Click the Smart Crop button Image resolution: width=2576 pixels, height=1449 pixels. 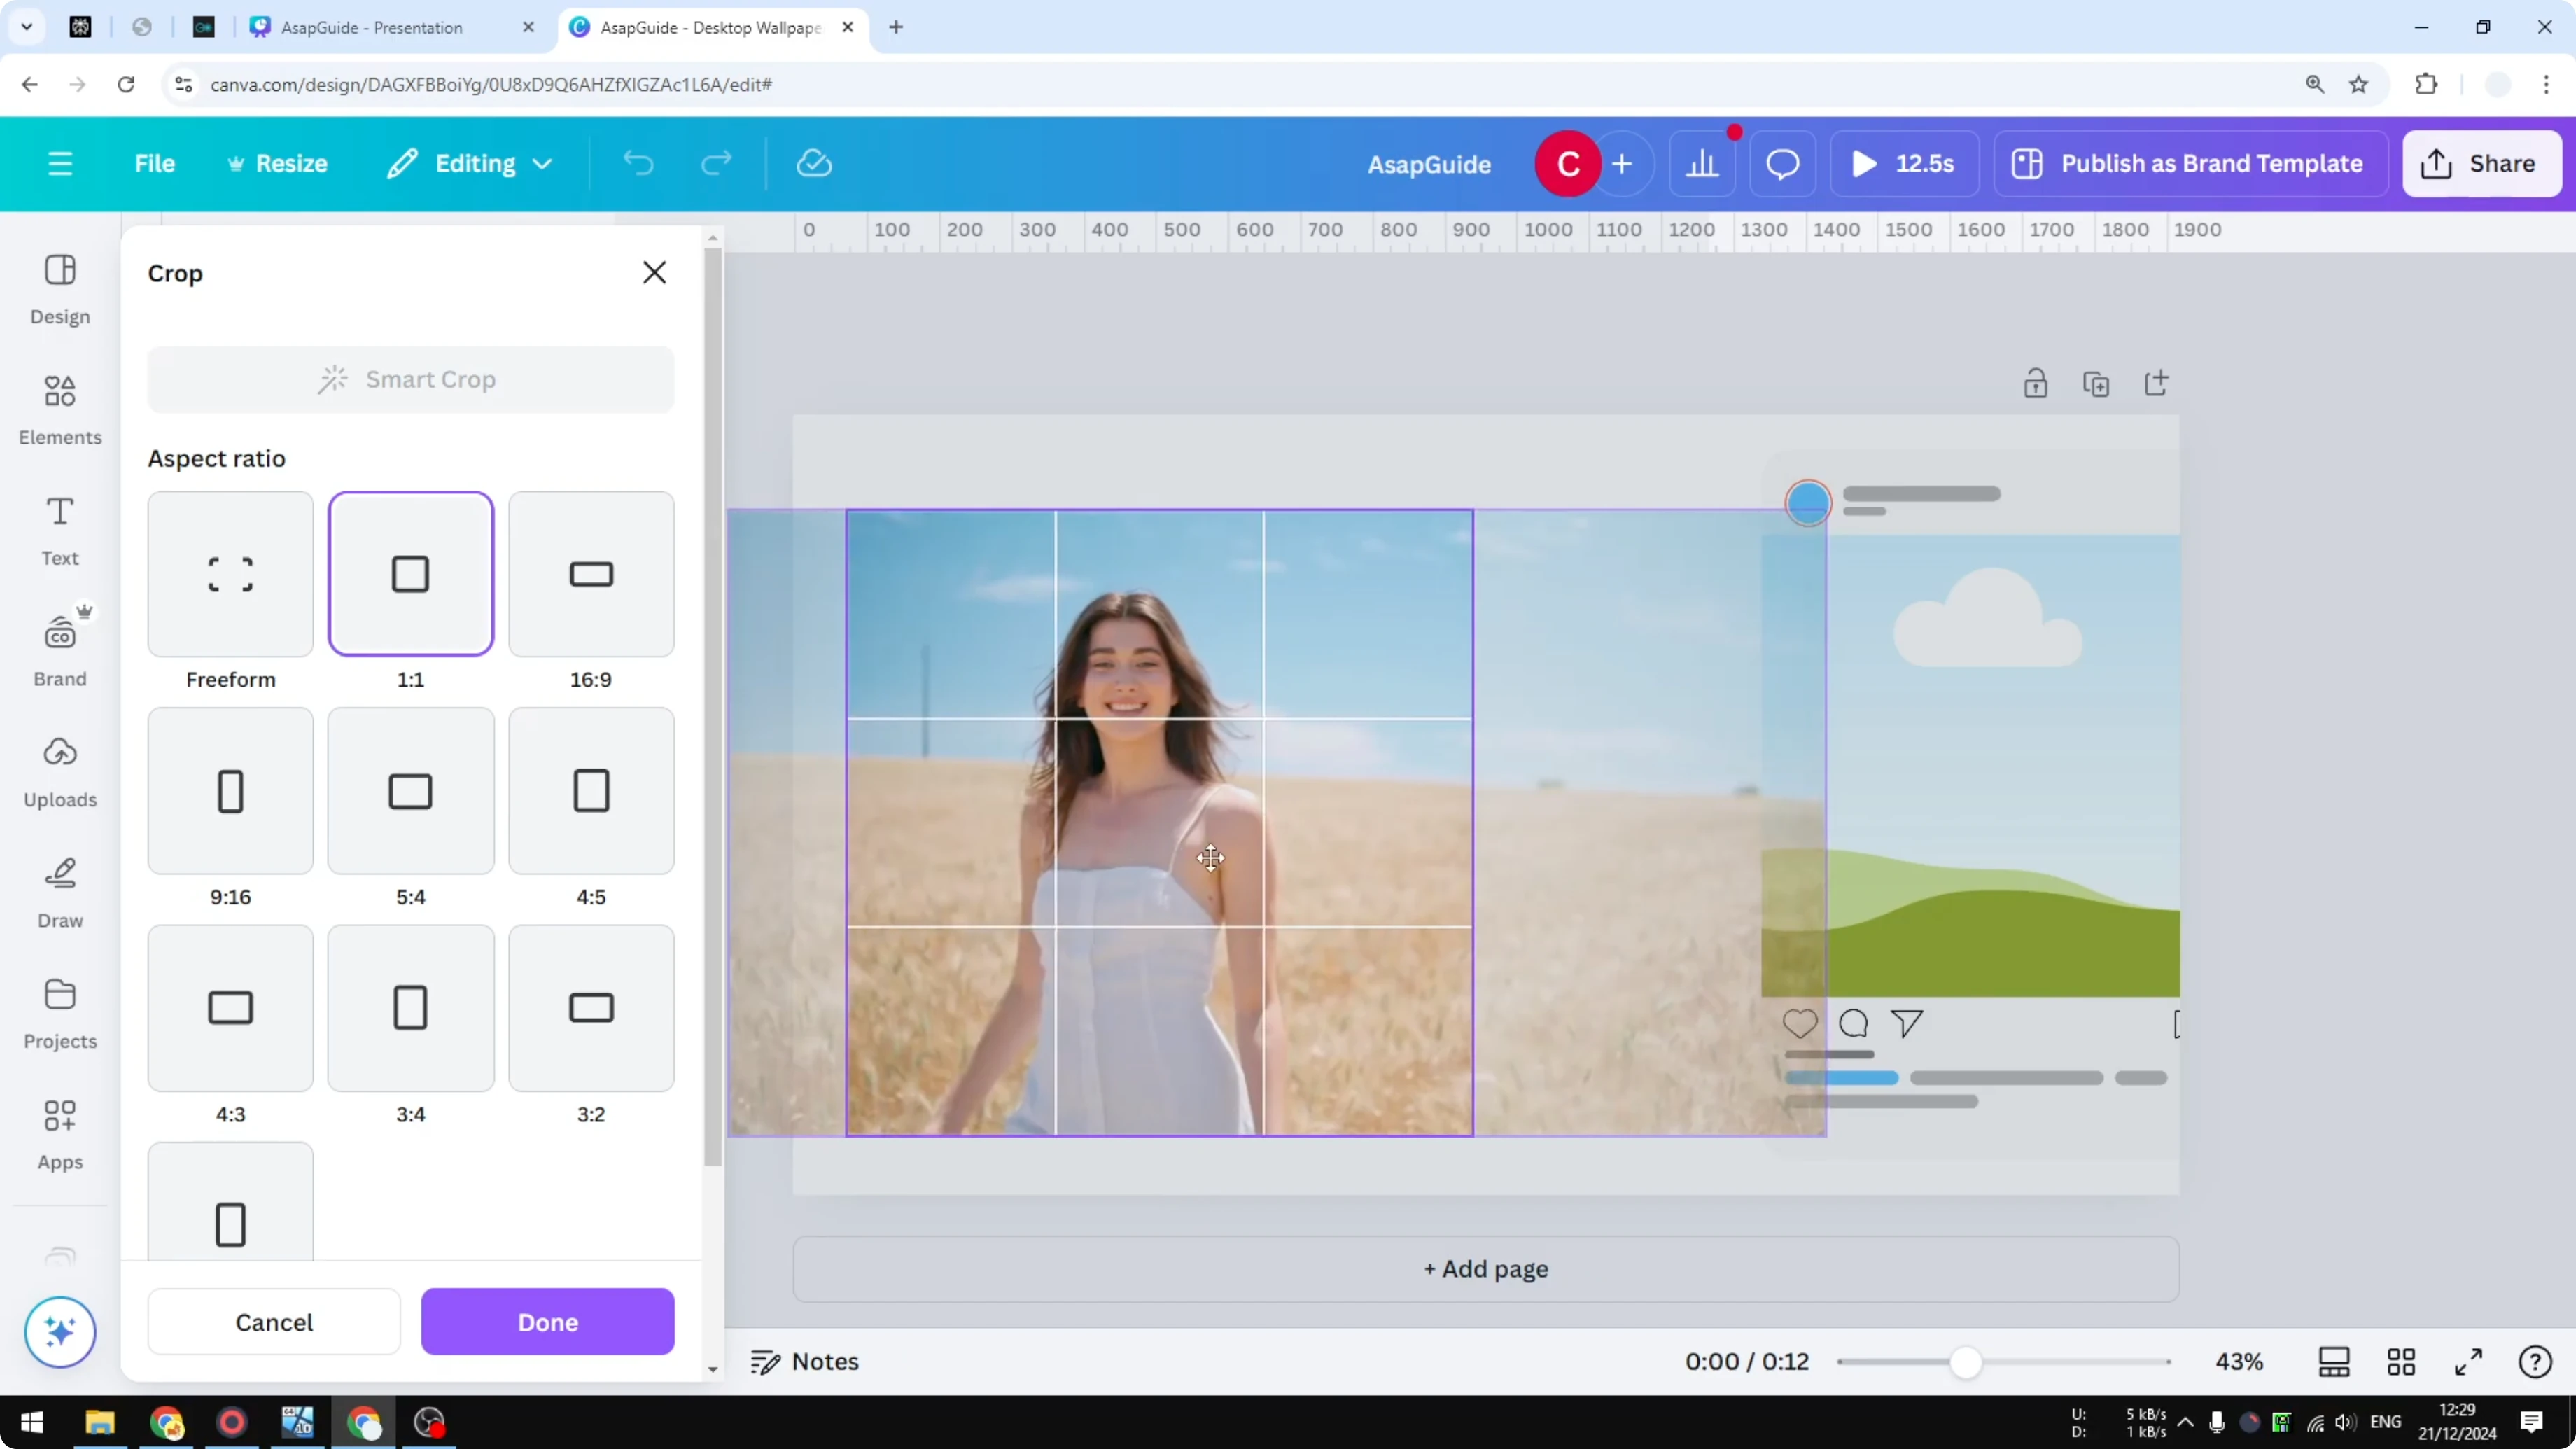click(411, 379)
